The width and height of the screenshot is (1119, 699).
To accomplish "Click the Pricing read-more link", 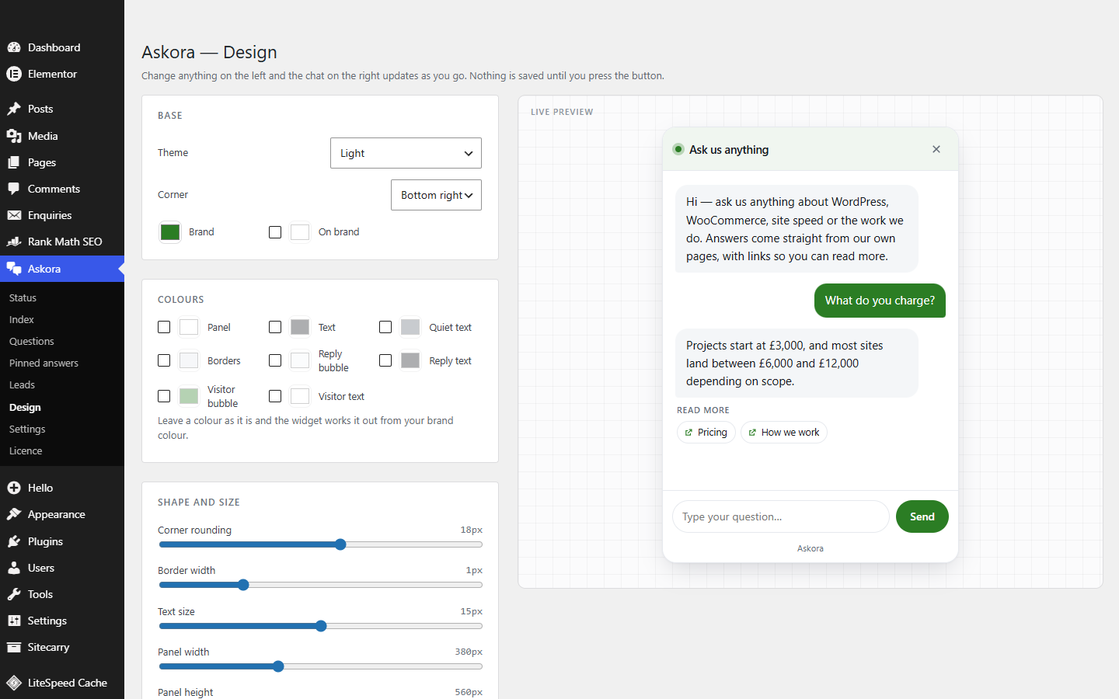I will pyautogui.click(x=706, y=433).
